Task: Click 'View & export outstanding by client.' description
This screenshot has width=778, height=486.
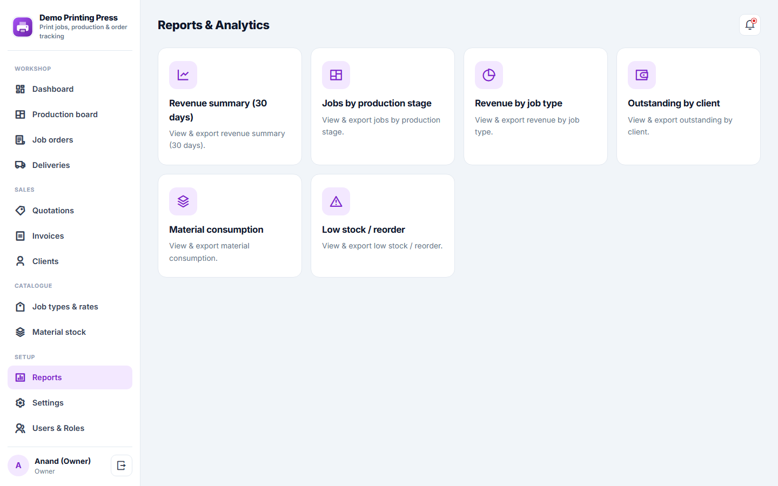Action: [680, 126]
